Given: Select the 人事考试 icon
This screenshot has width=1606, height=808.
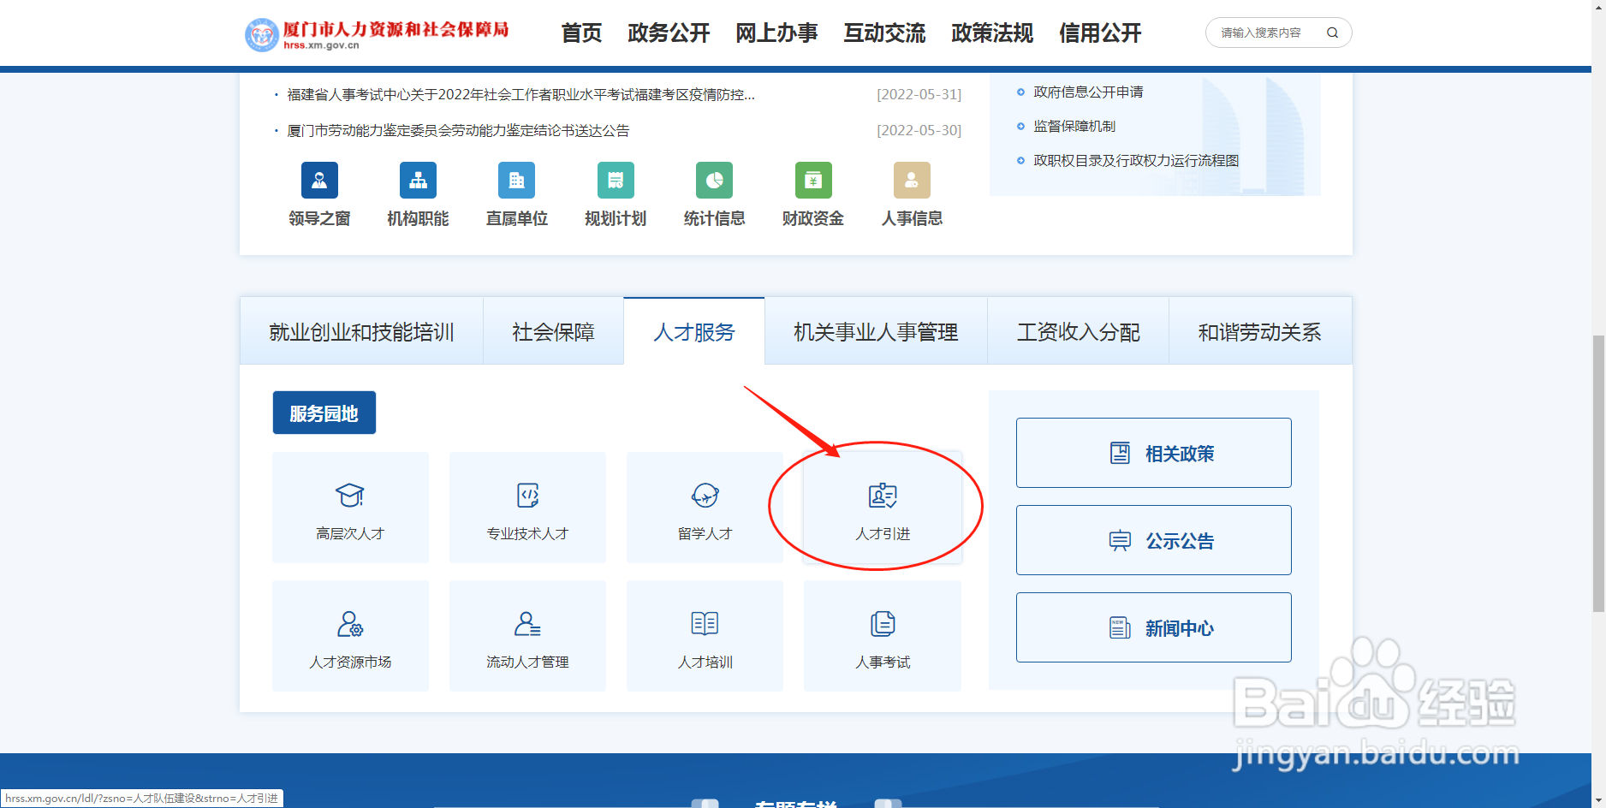Looking at the screenshot, I should [882, 635].
